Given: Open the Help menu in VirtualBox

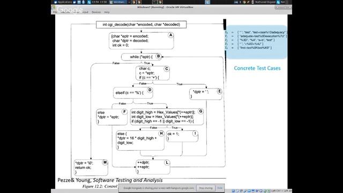Looking at the screenshot, I should [107, 12].
